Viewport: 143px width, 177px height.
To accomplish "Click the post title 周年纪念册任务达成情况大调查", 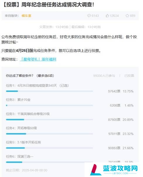I will tap(58, 5).
